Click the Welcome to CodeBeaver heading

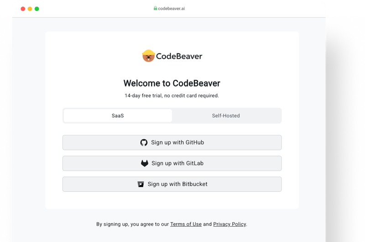coord(172,83)
